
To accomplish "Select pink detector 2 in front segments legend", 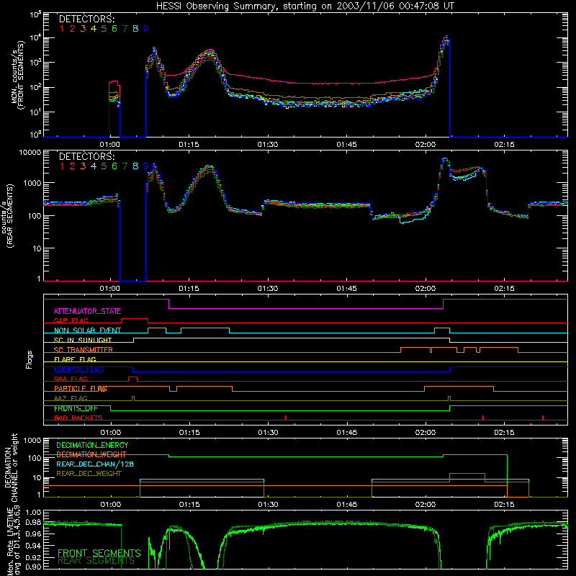I will pos(73,29).
